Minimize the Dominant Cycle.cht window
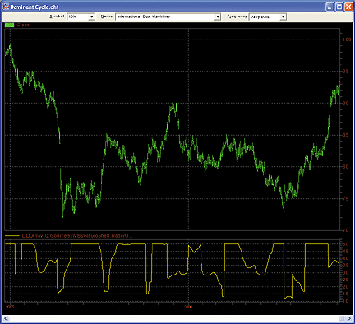 pos(330,7)
